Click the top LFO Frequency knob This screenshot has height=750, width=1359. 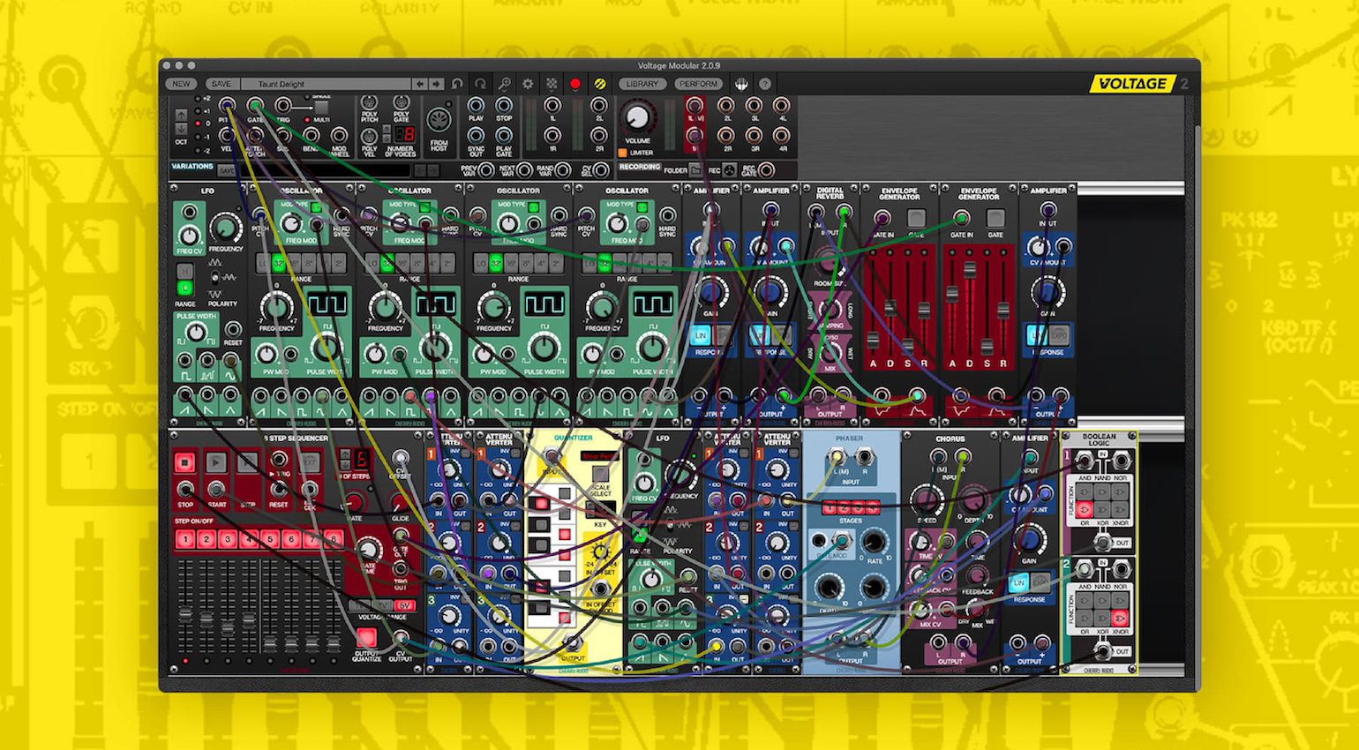[x=226, y=228]
